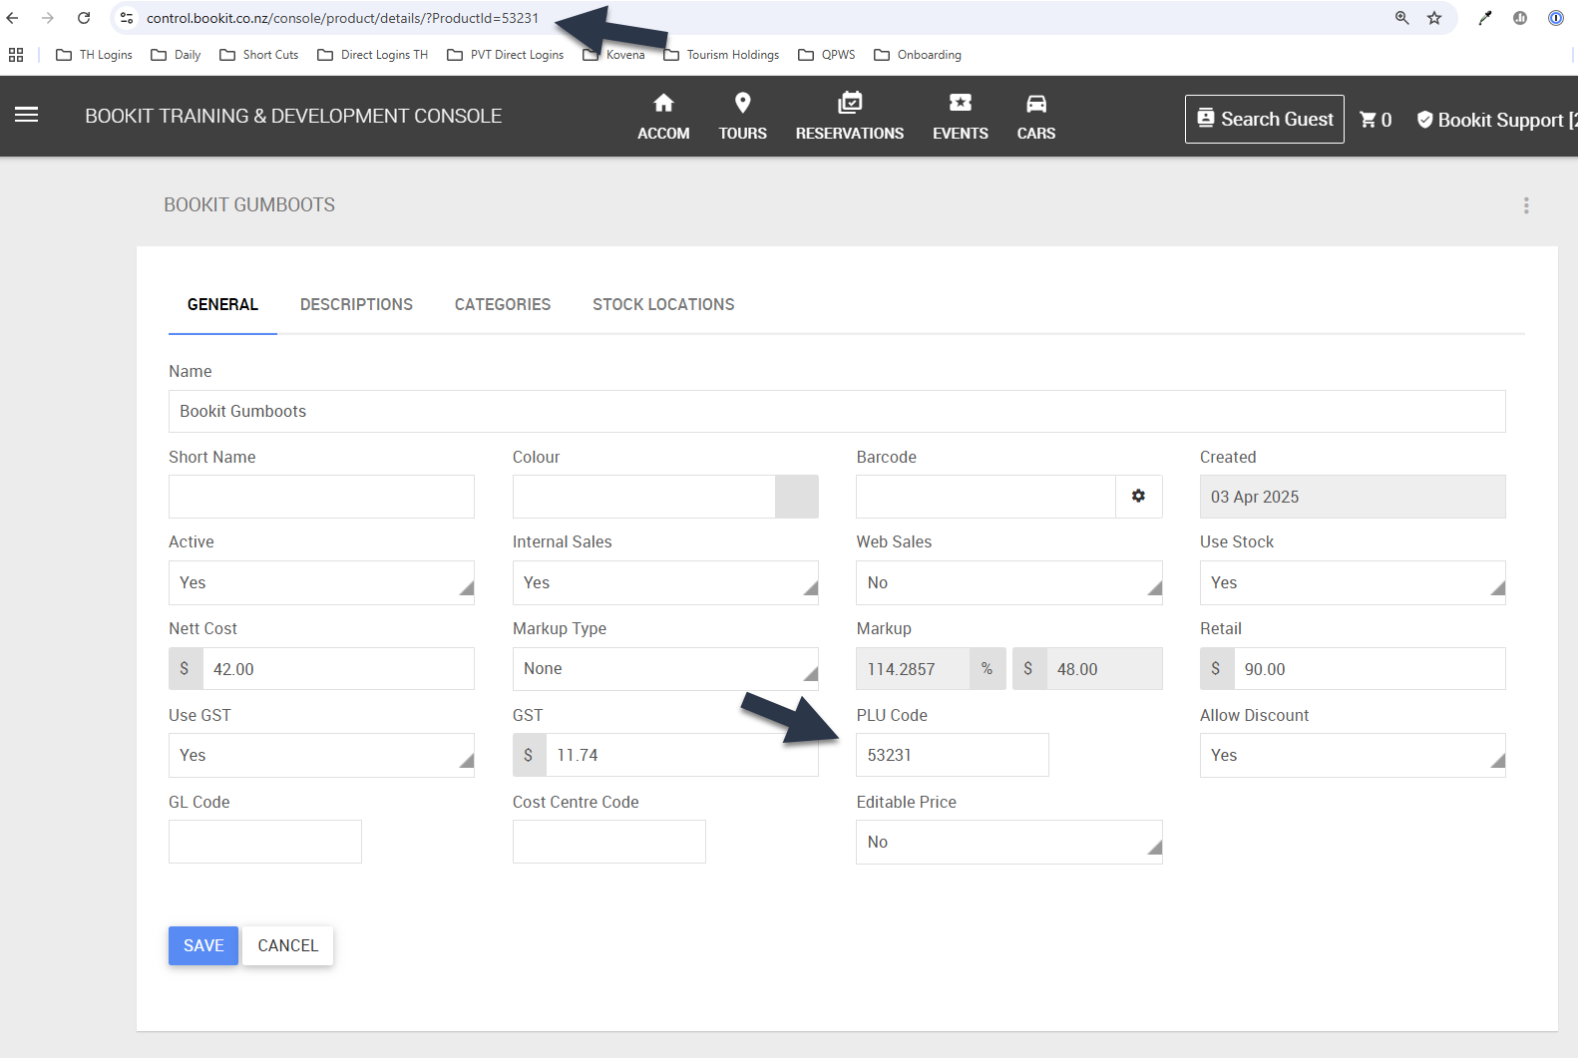Image resolution: width=1578 pixels, height=1058 pixels.
Task: Click the Search Guest button
Action: click(x=1264, y=120)
